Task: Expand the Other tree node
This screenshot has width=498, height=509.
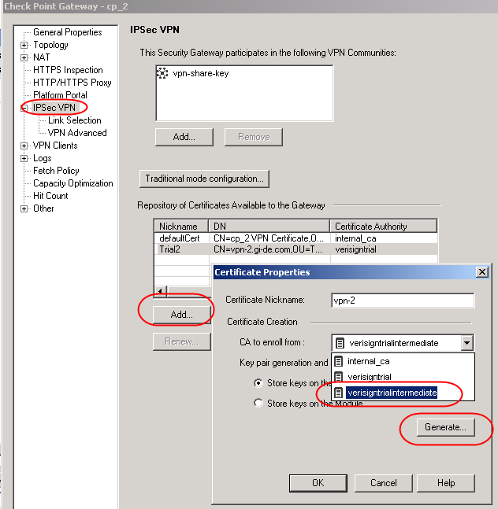Action: [24, 208]
